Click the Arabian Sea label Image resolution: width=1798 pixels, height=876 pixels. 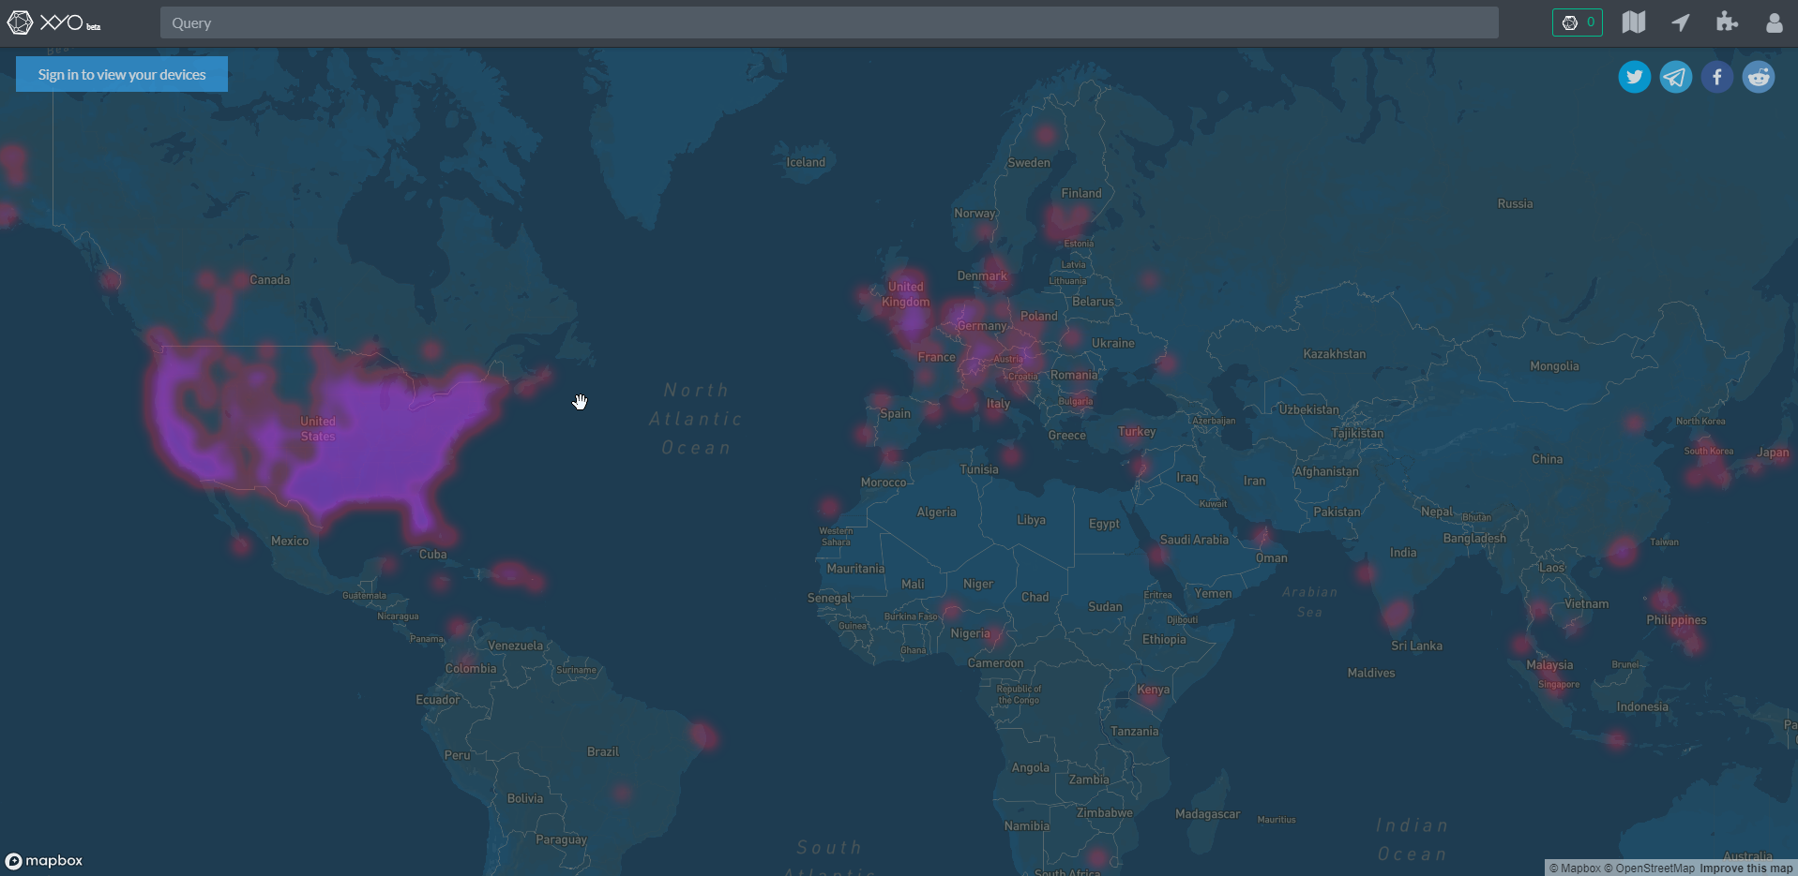pos(1310,602)
